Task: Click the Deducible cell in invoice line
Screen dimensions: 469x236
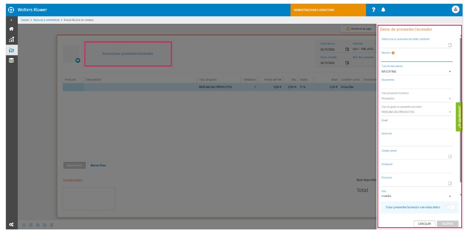Action: tap(347, 87)
